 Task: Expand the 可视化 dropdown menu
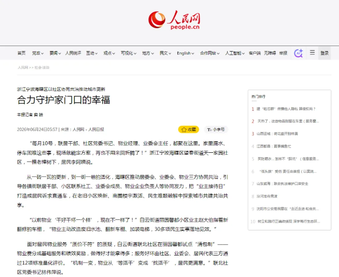[128, 53]
